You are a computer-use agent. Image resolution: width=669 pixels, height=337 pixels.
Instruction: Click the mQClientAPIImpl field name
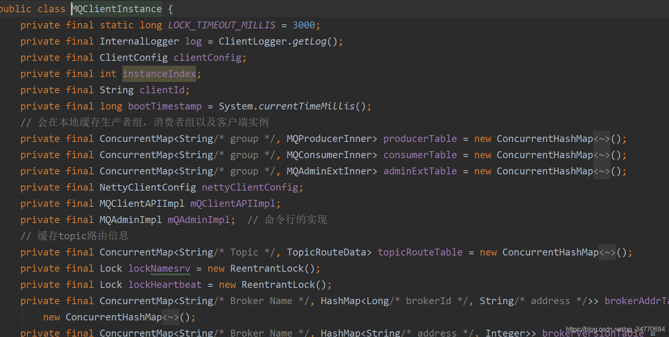coord(233,204)
